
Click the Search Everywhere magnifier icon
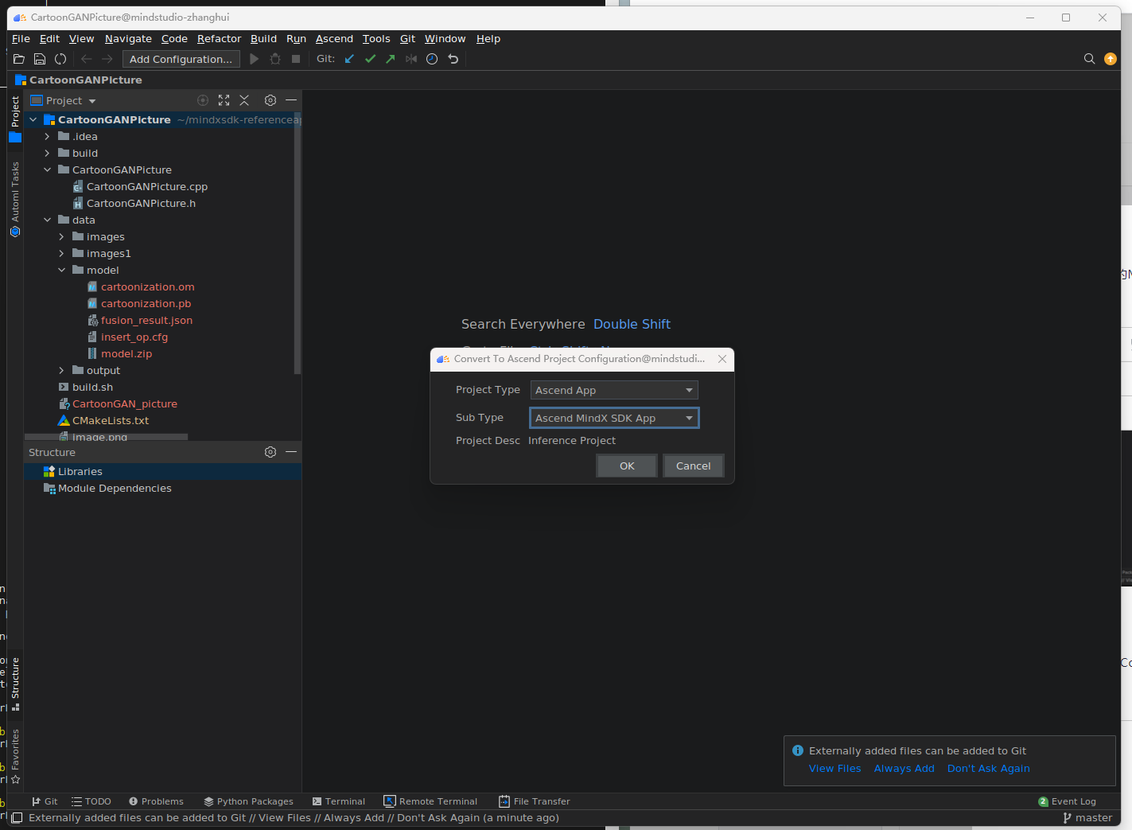click(x=1089, y=59)
